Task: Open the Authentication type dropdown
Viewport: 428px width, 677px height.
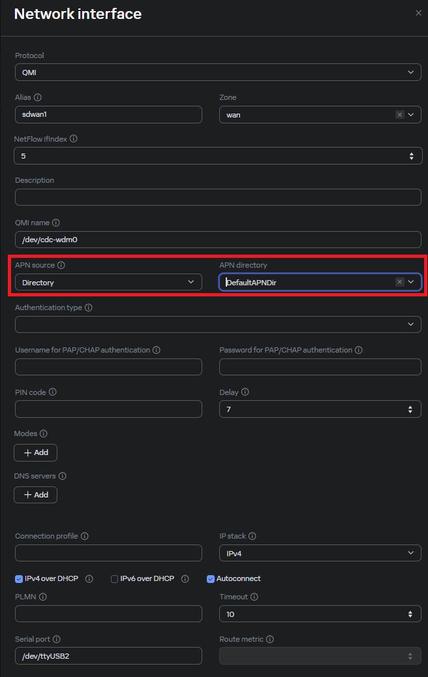Action: pyautogui.click(x=218, y=324)
